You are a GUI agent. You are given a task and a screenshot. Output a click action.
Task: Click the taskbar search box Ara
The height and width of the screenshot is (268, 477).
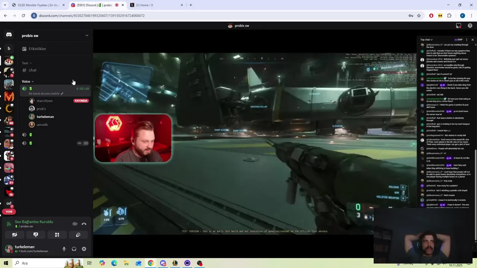[48, 263]
